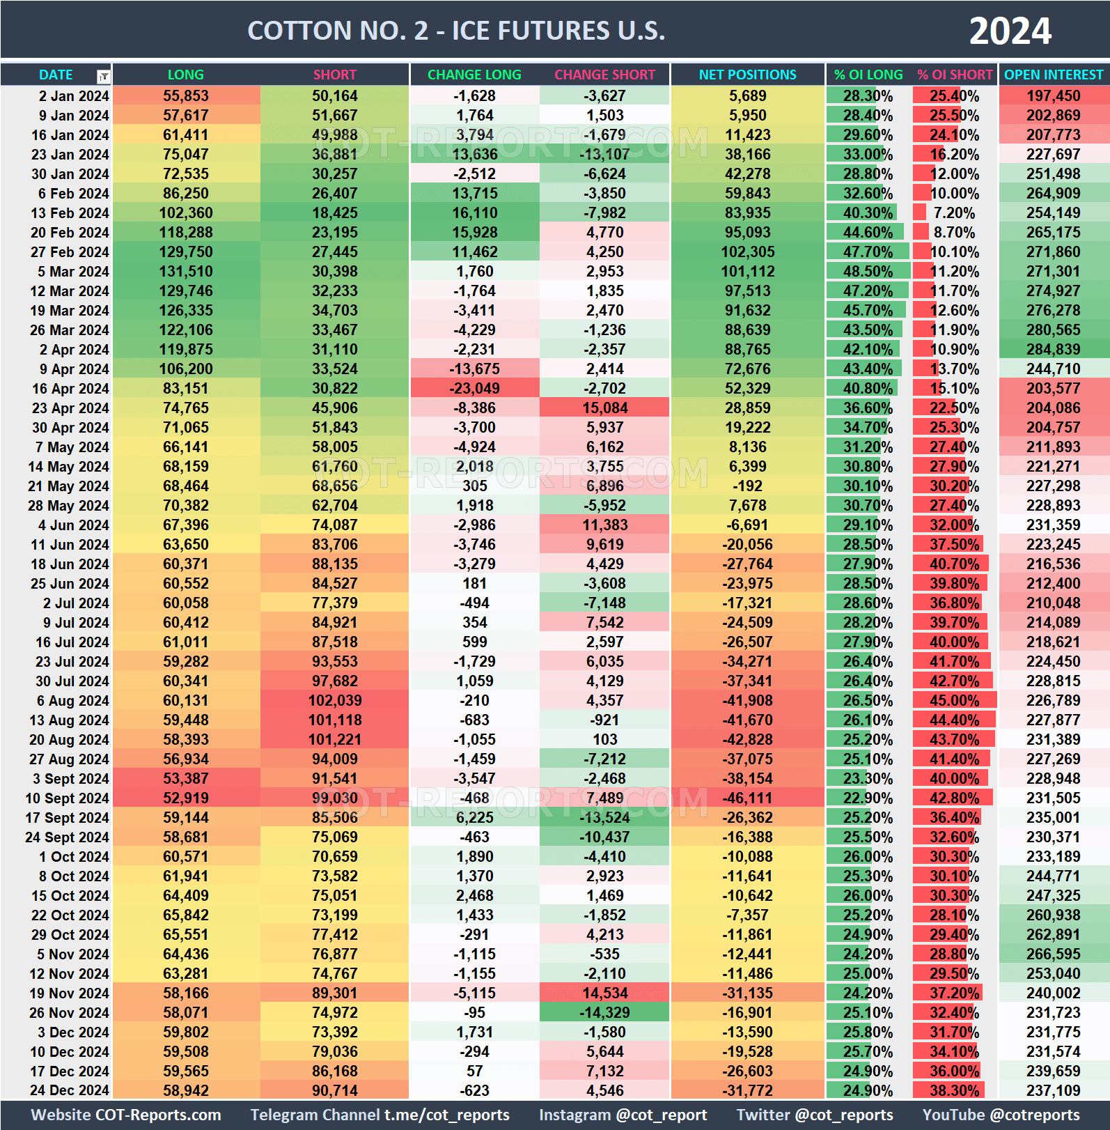Select the 45.00% OI short data bar
1110x1130 pixels.
point(954,701)
